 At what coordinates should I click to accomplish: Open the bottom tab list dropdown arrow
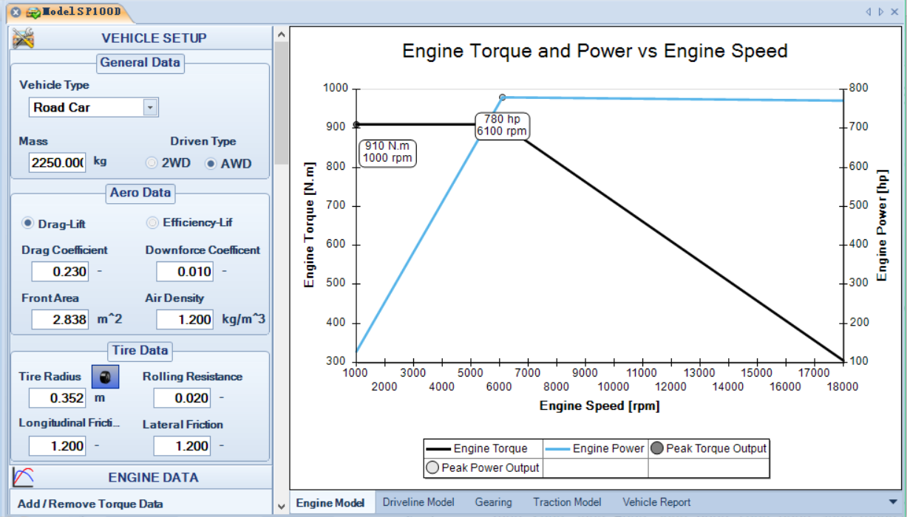(x=893, y=502)
